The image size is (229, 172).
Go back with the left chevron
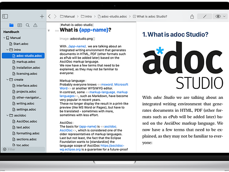(x=50, y=16)
